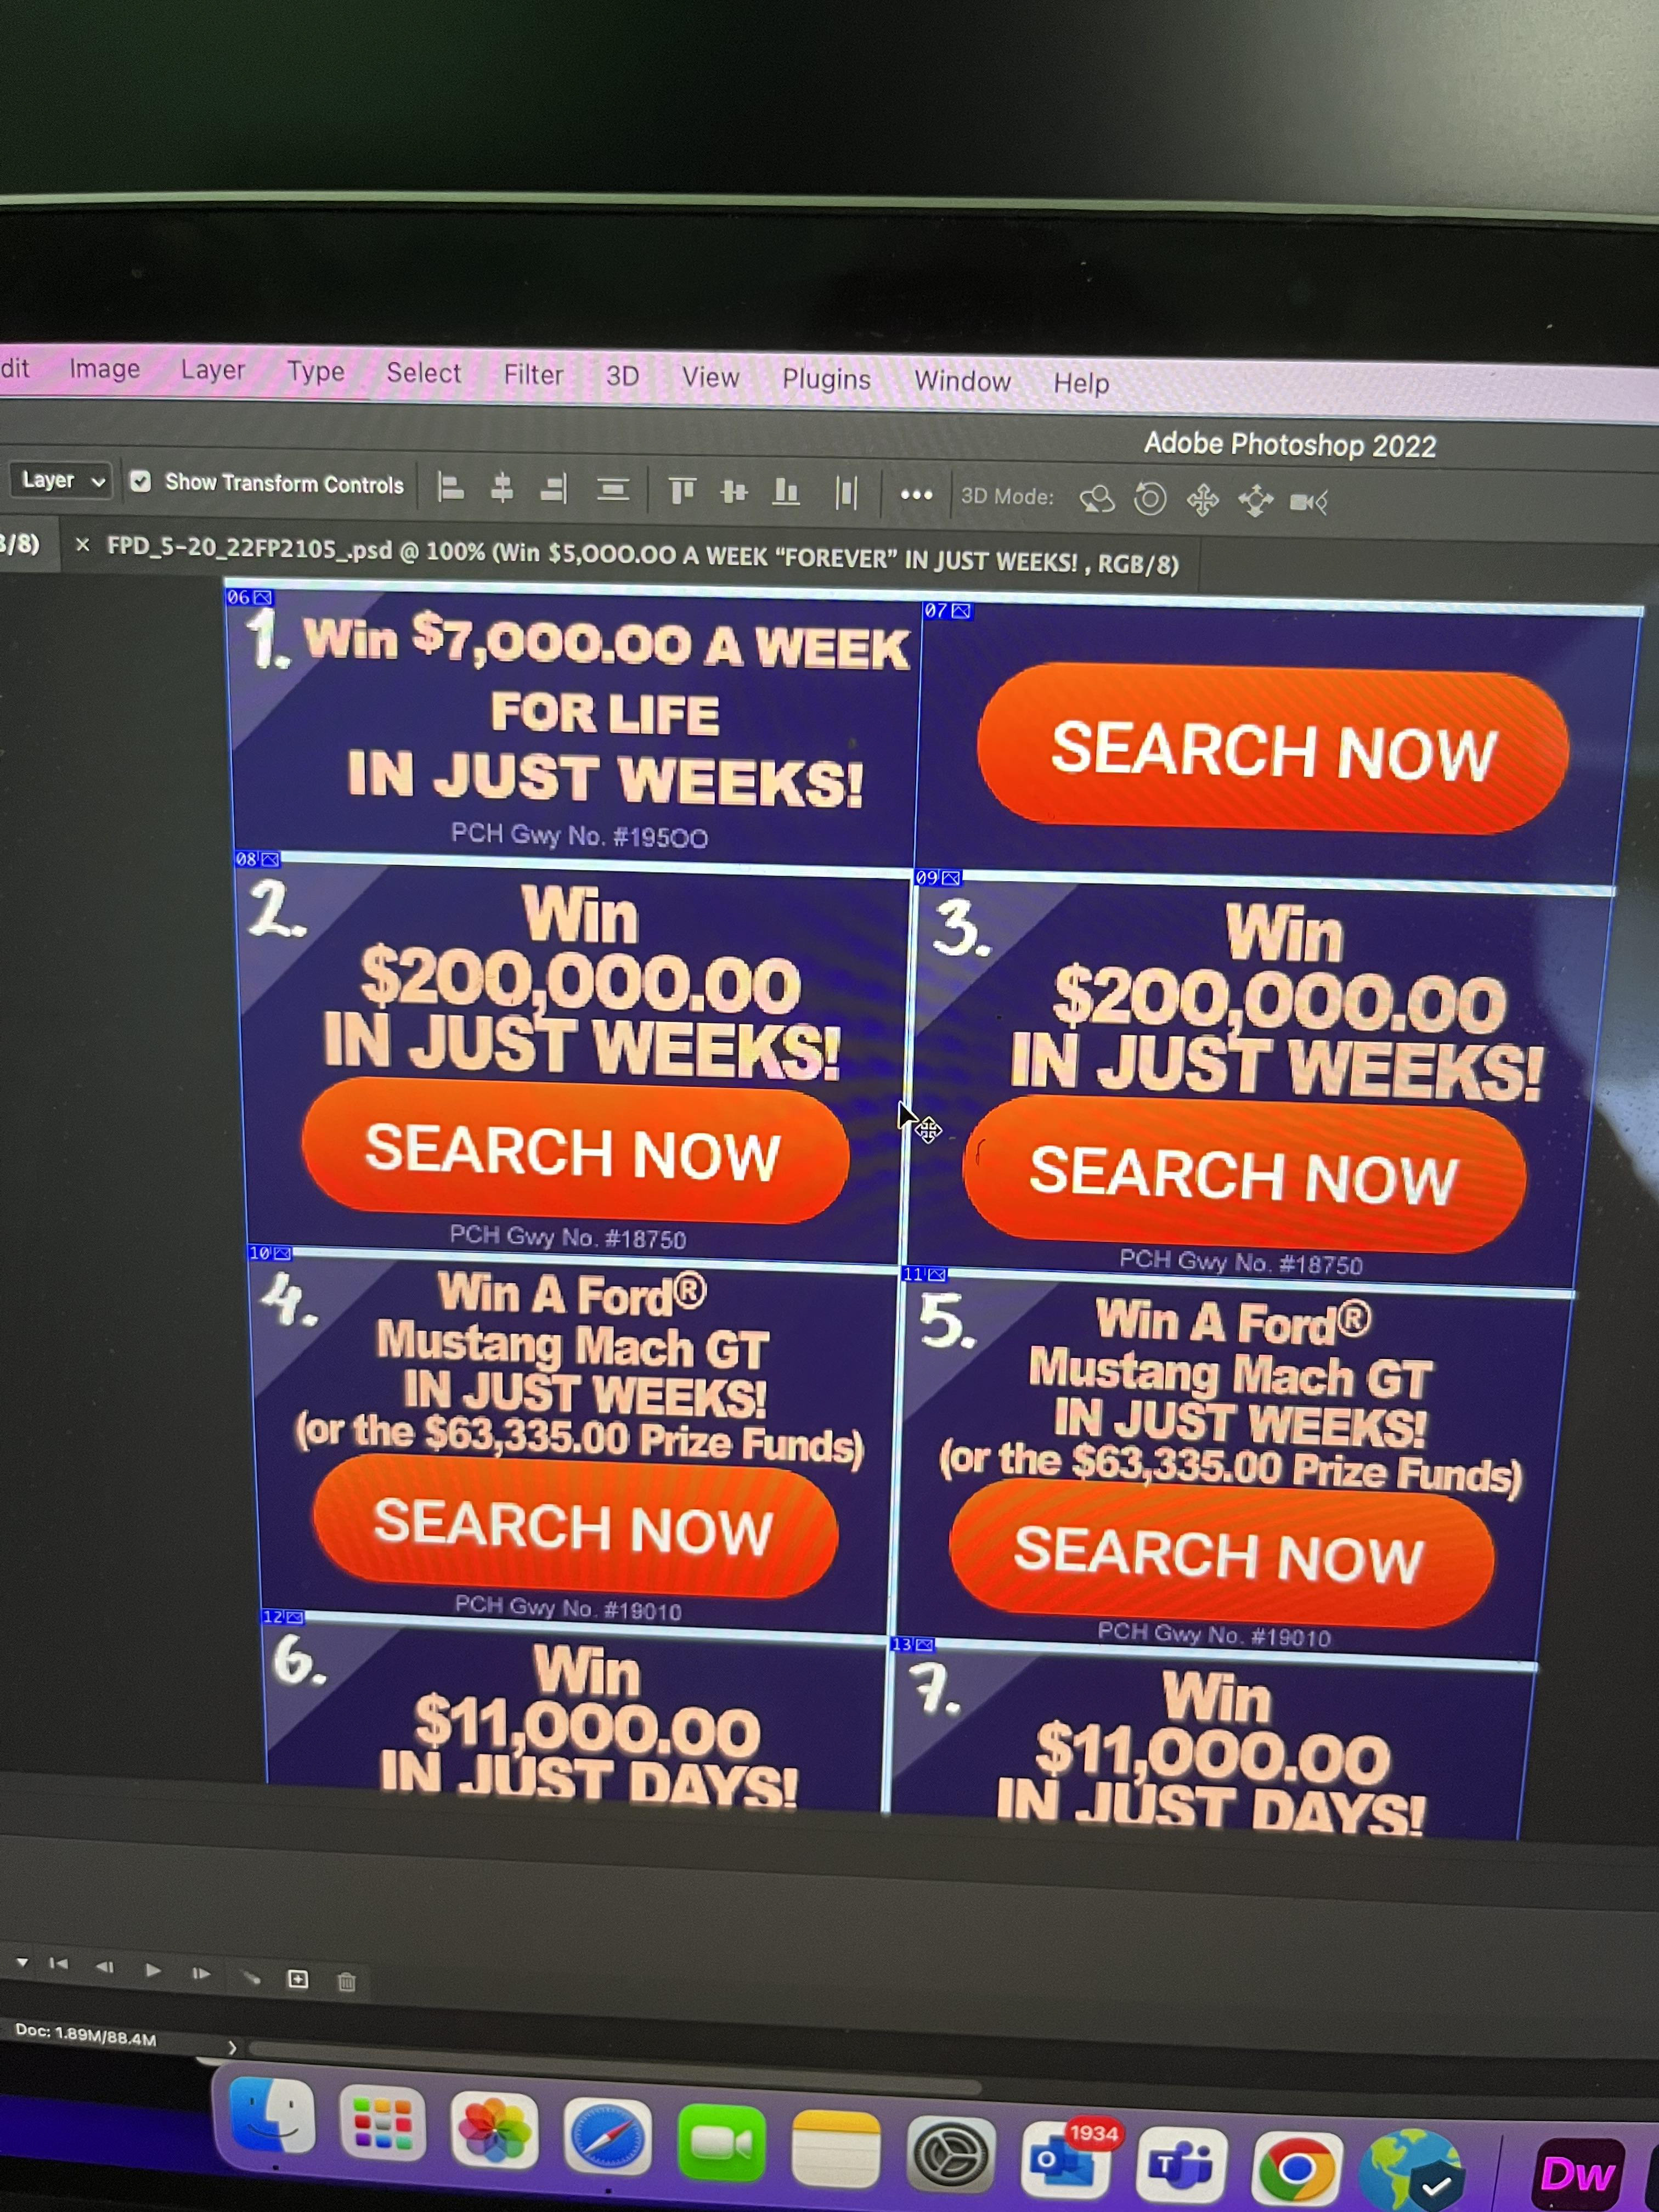Image resolution: width=1659 pixels, height=2212 pixels.
Task: Click SEARCH NOW button under item 5
Action: click(x=1221, y=1554)
